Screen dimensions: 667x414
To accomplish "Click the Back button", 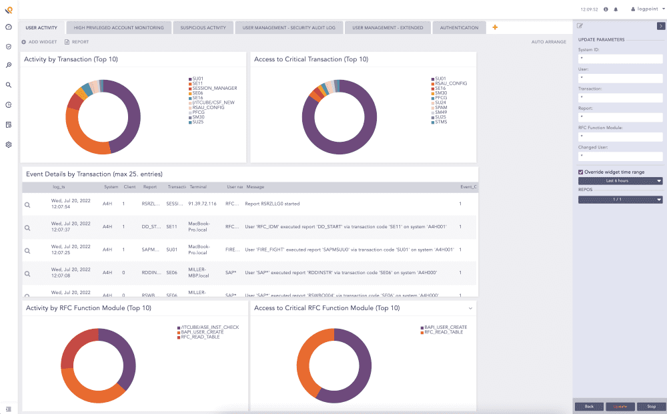I will coord(589,407).
